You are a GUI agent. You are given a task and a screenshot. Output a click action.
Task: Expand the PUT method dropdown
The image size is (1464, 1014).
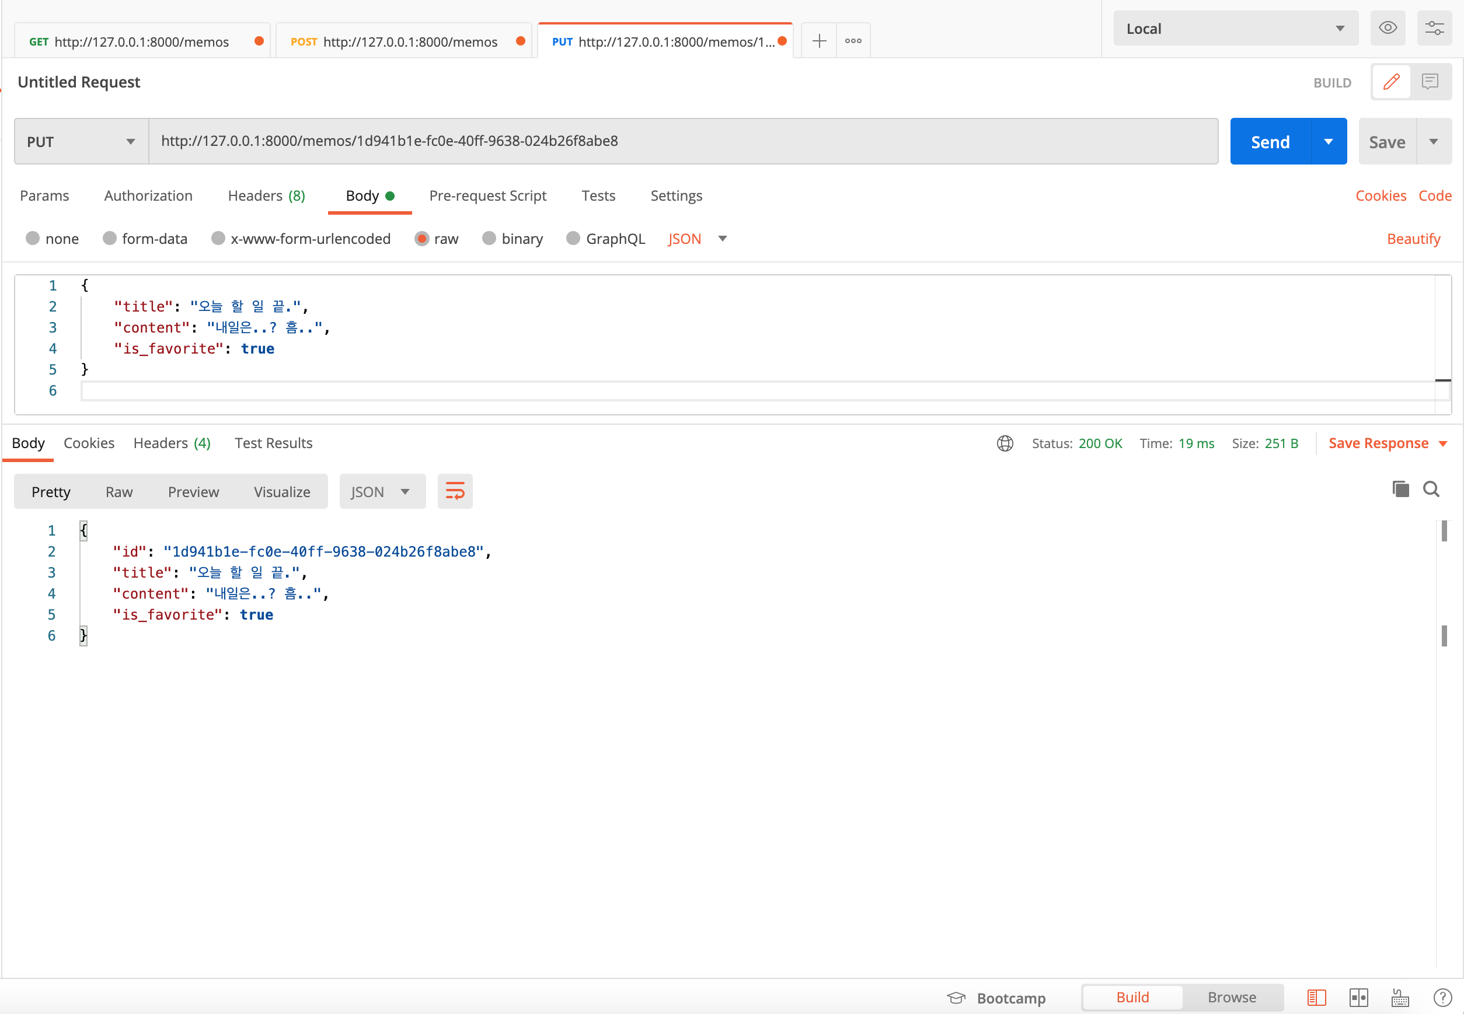81,142
